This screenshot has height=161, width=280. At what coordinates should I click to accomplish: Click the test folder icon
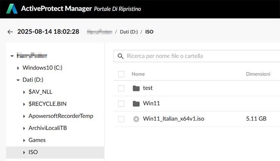(136, 88)
